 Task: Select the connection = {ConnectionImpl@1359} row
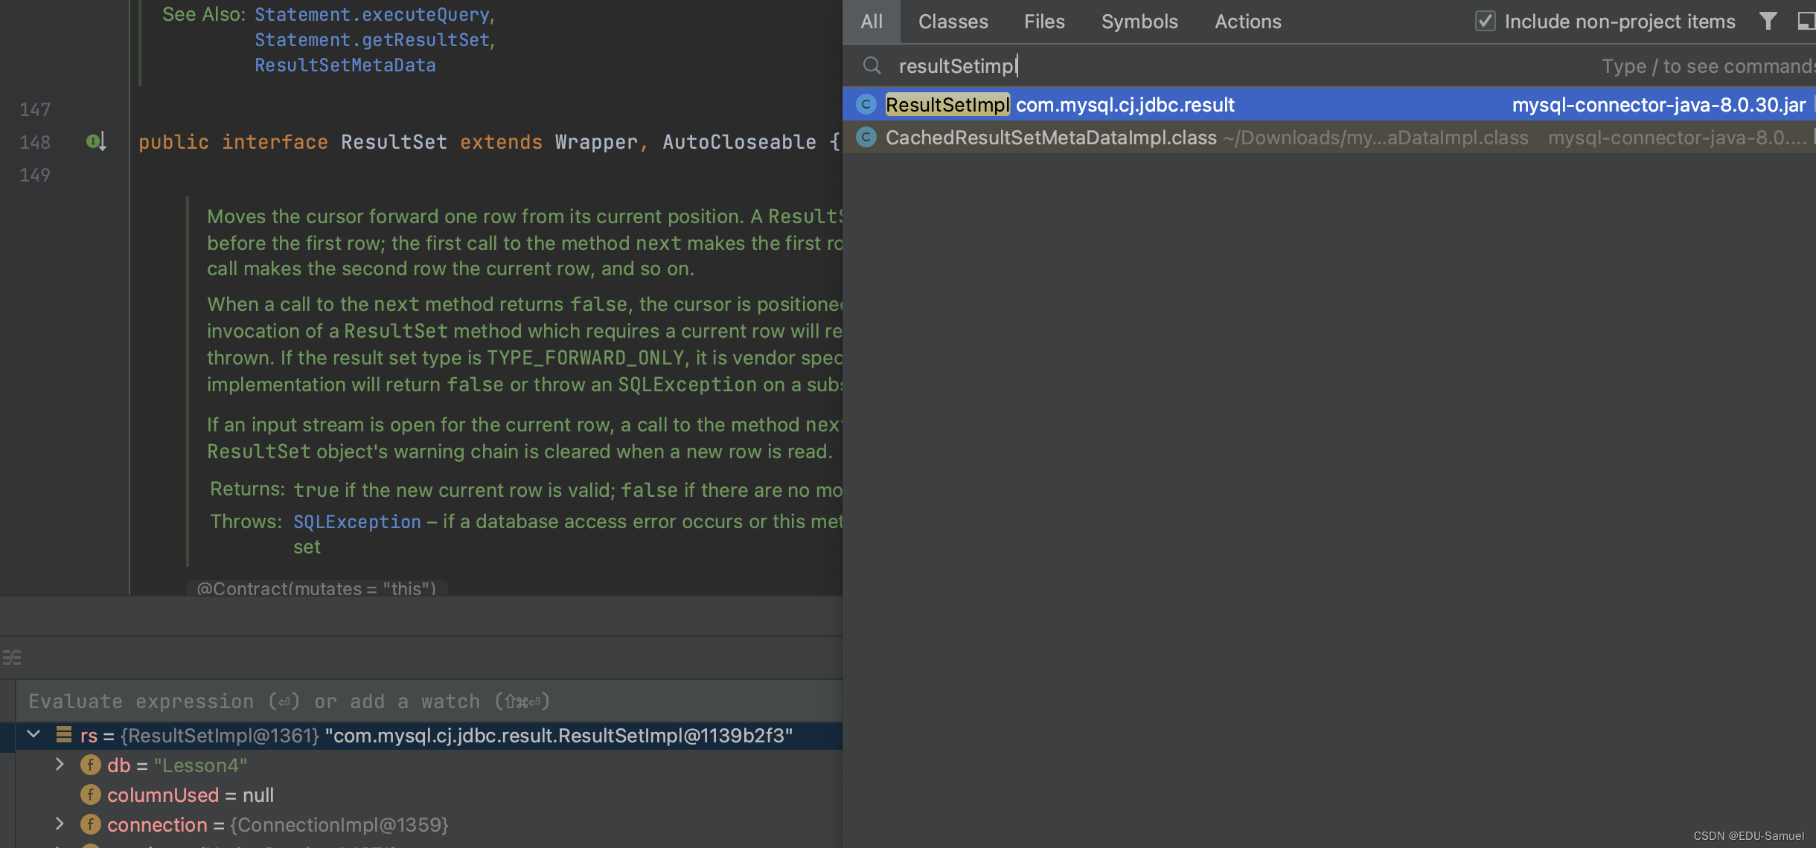(428, 825)
